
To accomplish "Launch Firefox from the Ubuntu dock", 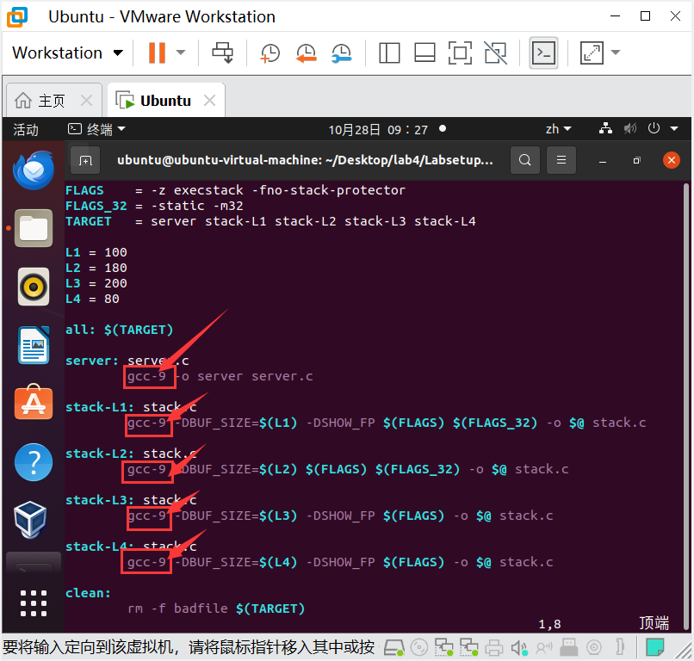I will [33, 170].
